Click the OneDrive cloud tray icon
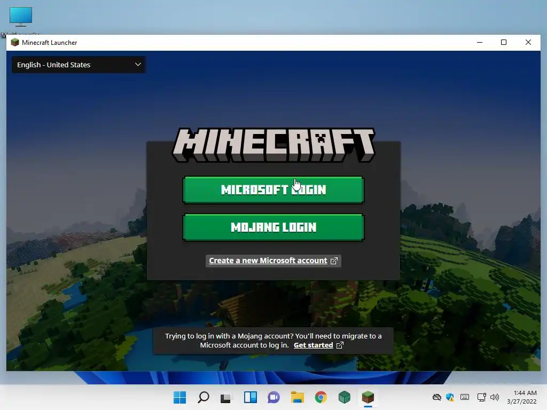Viewport: 547px width, 410px height. click(x=437, y=397)
